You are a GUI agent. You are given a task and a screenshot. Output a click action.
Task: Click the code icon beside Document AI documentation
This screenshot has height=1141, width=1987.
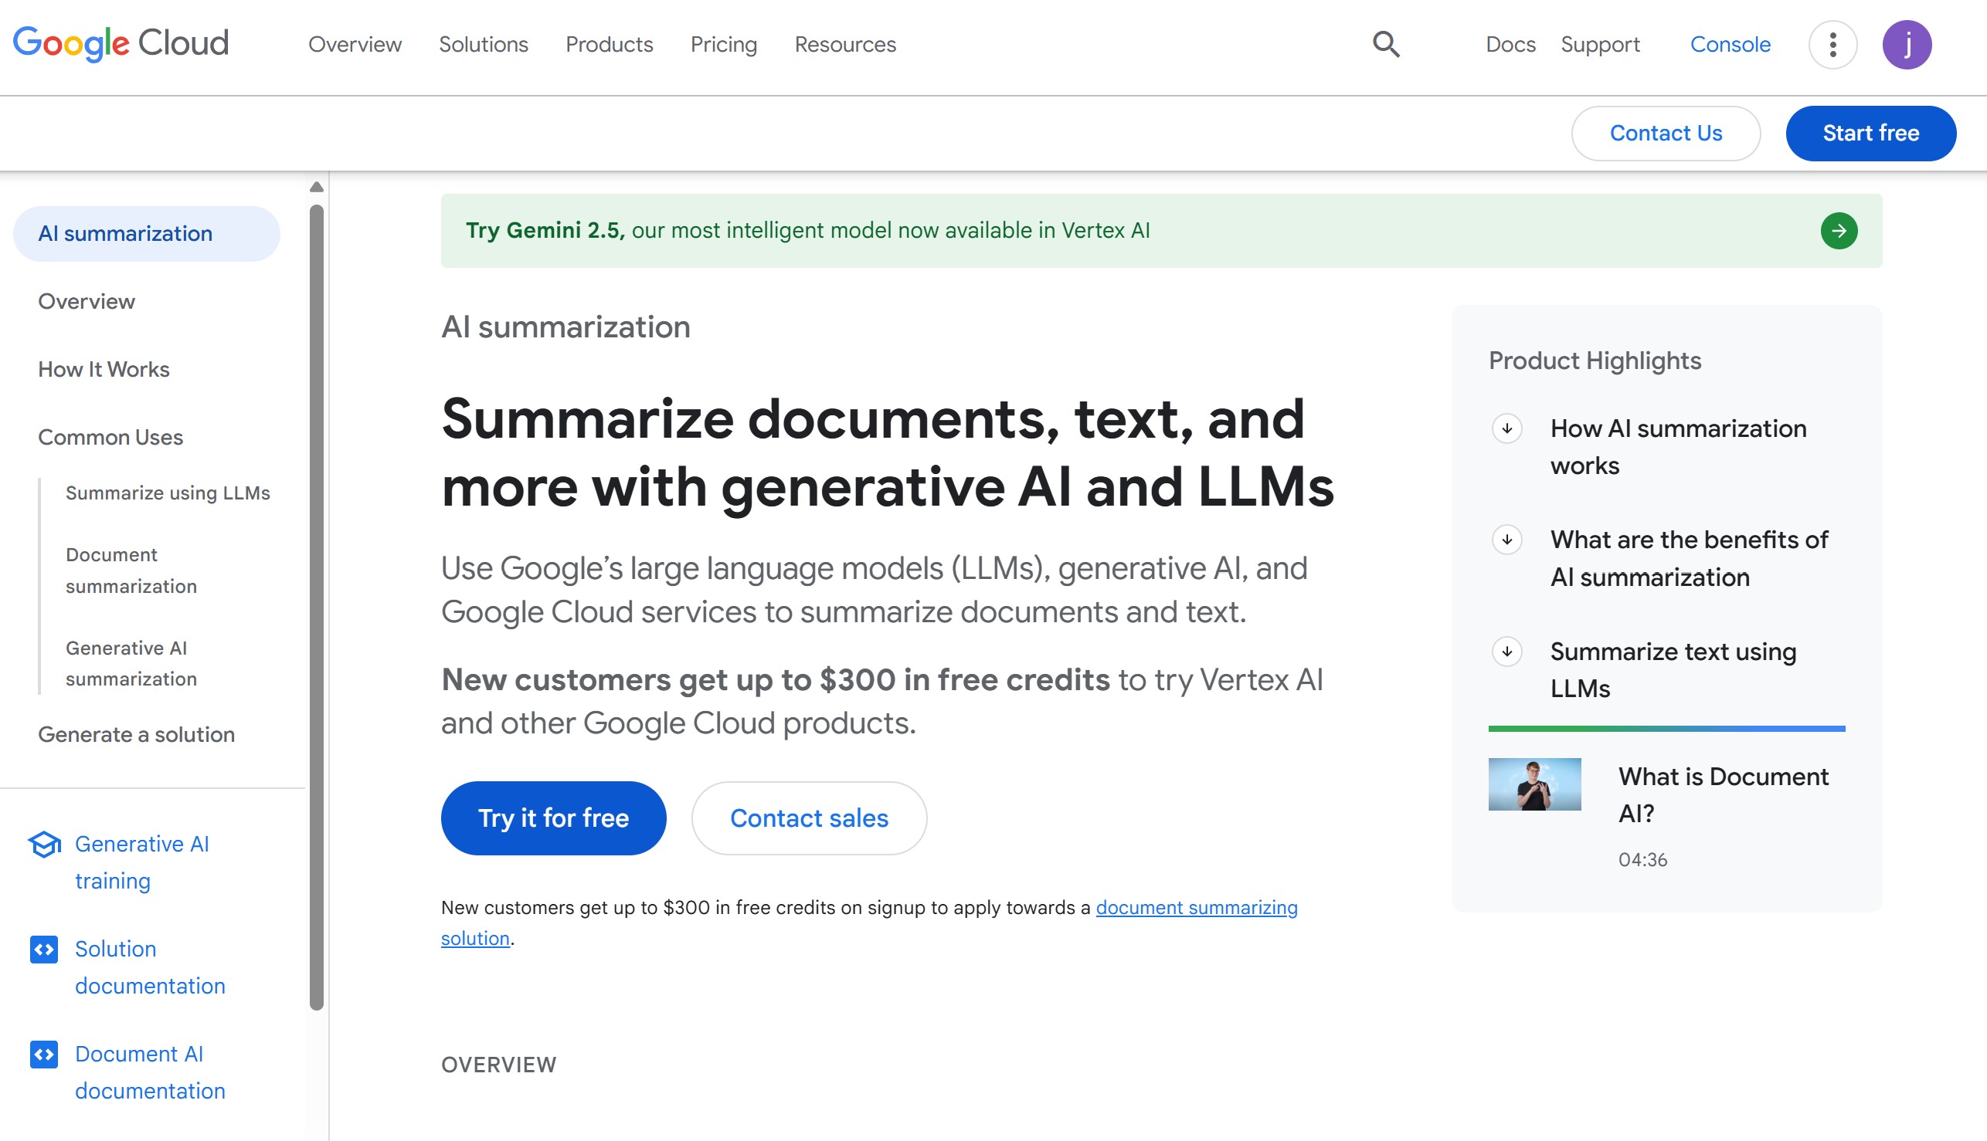(44, 1054)
